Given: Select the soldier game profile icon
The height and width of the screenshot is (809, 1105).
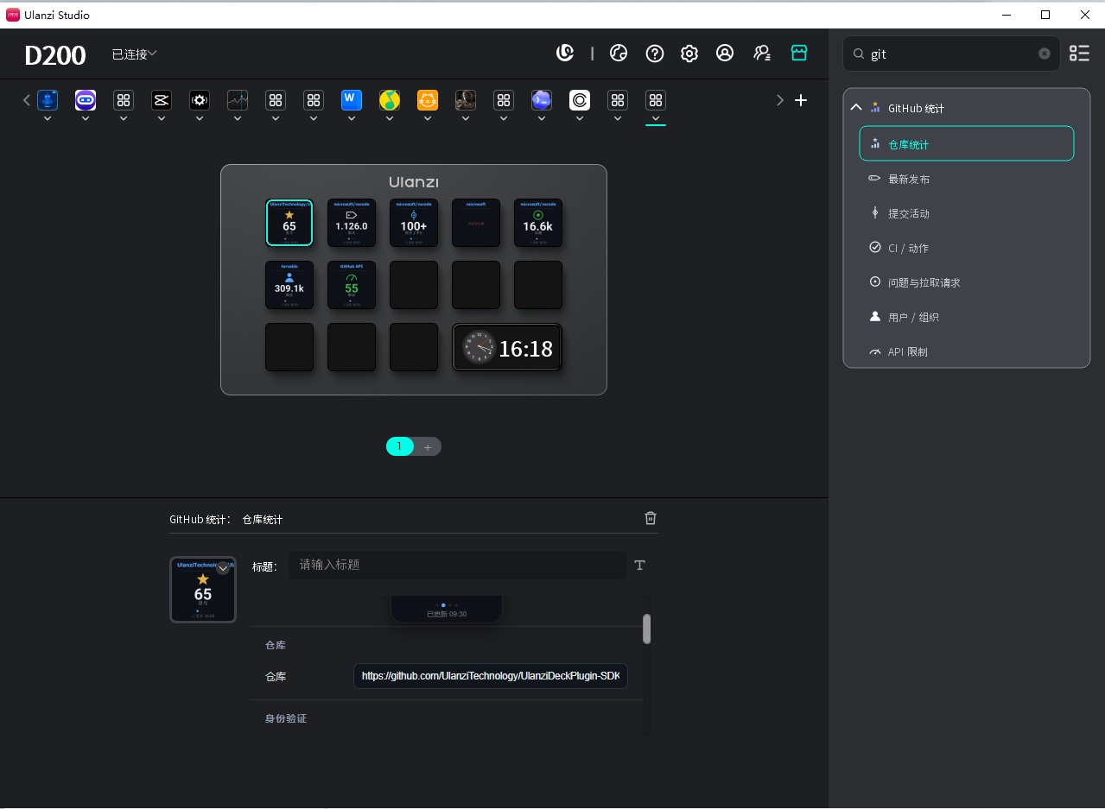Looking at the screenshot, I should 466,100.
